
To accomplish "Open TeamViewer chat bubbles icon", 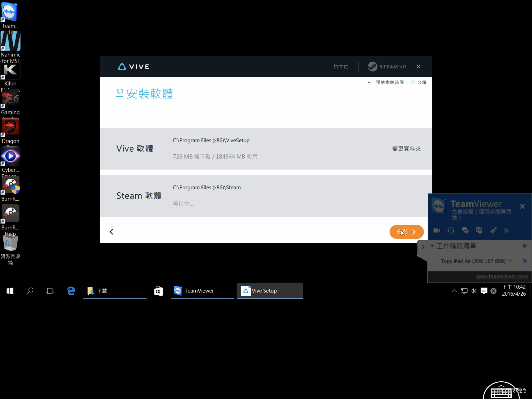I will click(x=465, y=230).
